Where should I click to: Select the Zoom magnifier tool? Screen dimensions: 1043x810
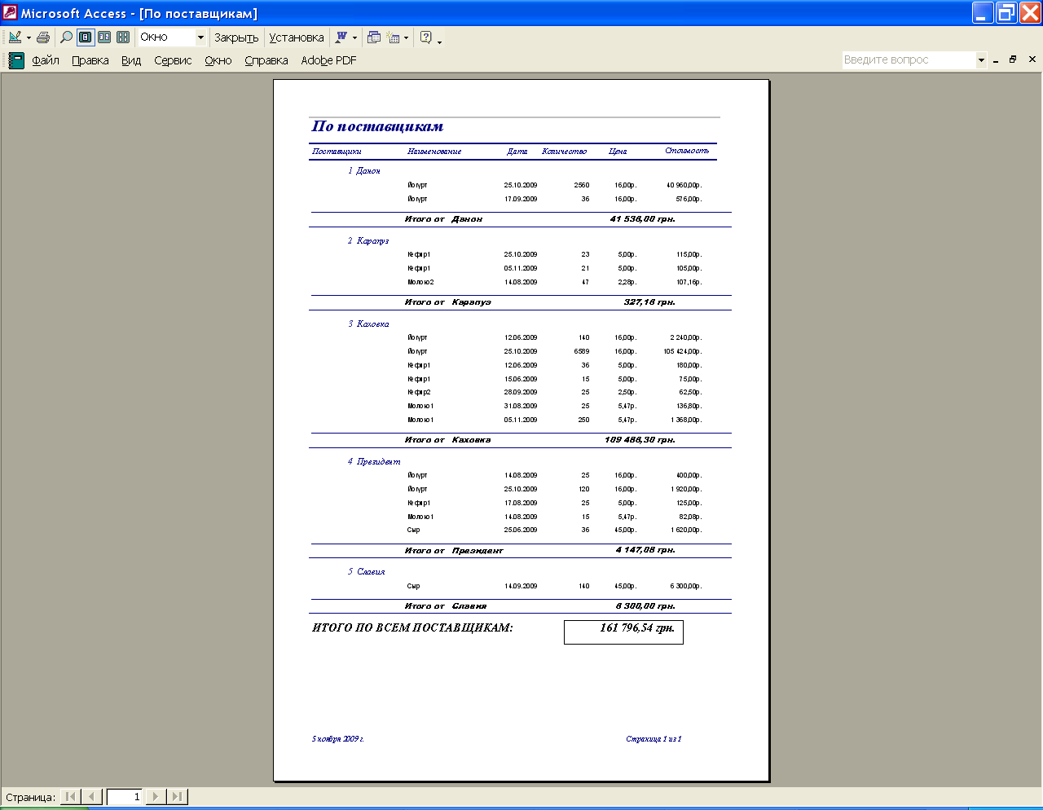point(67,37)
